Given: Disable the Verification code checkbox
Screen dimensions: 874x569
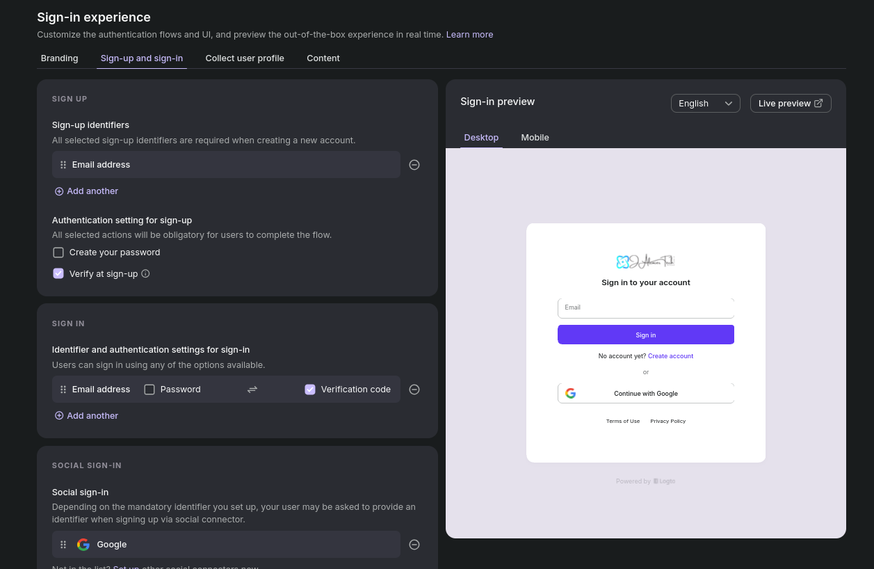Looking at the screenshot, I should click(310, 390).
